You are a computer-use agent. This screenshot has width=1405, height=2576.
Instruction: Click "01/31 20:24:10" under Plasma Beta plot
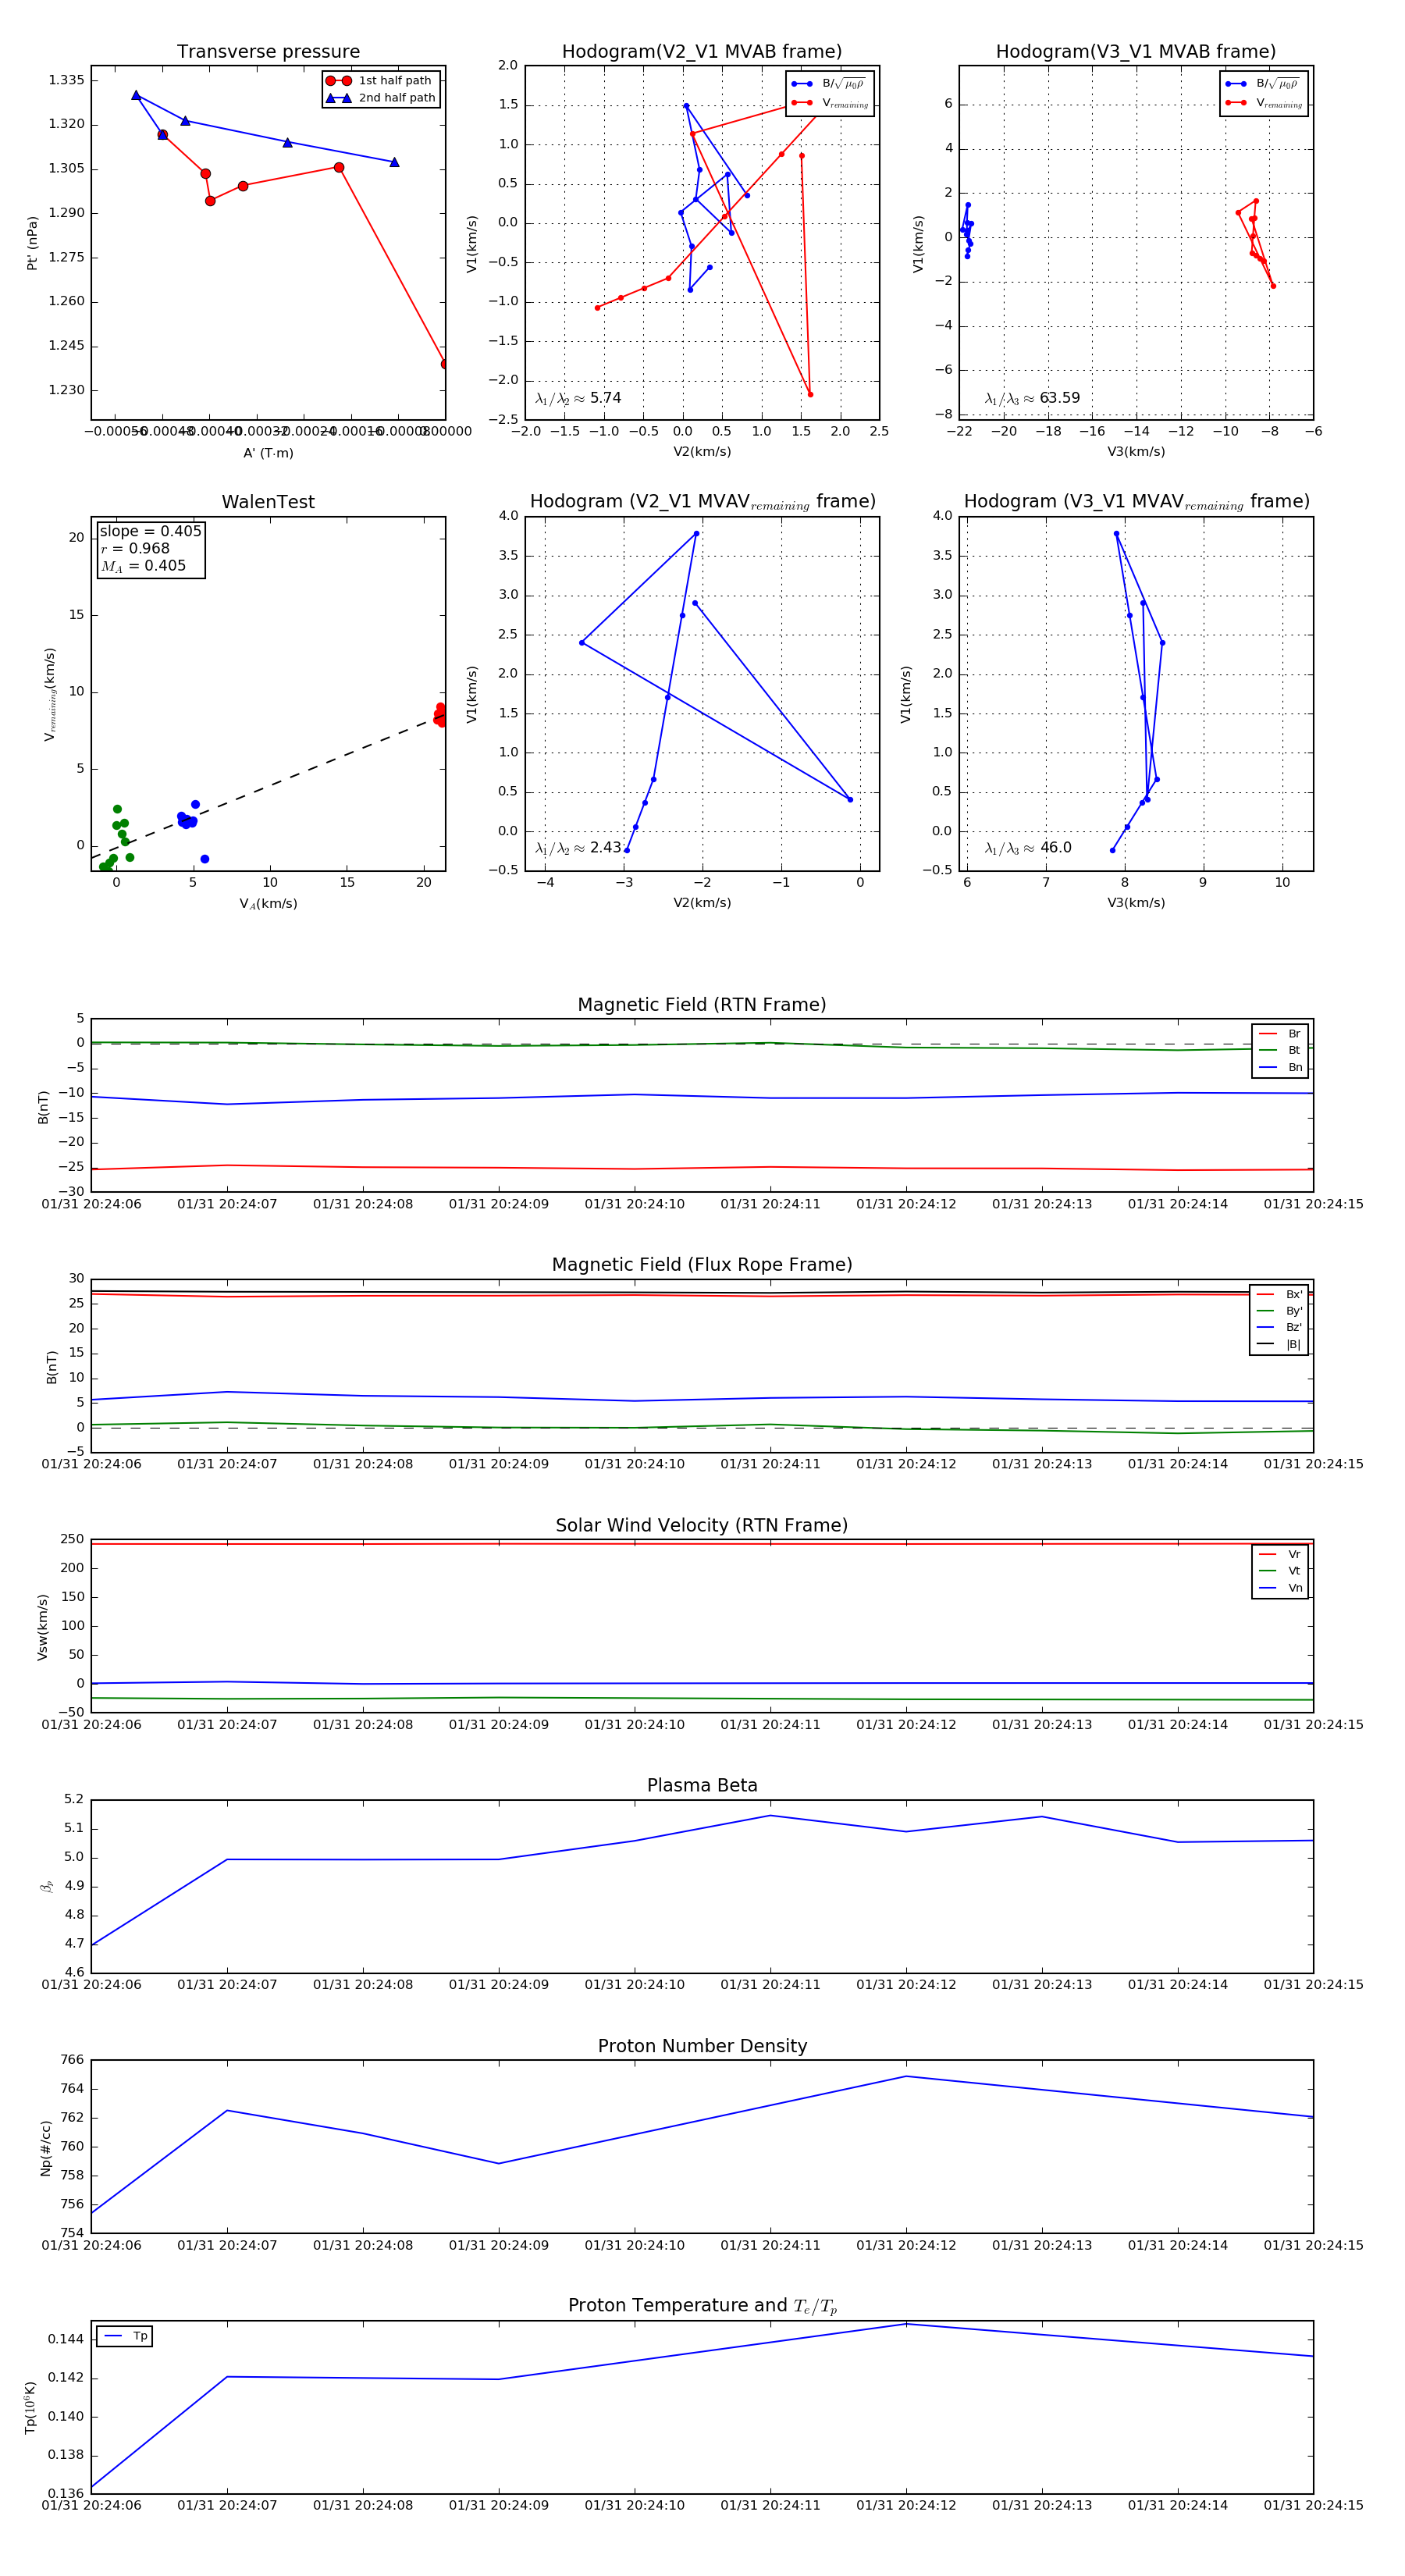pos(634,1985)
